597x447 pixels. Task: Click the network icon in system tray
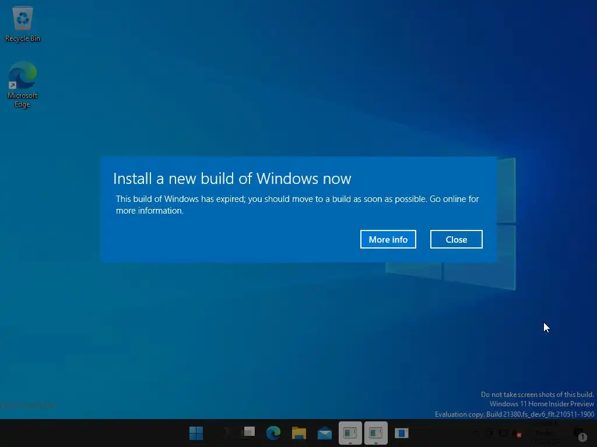tap(503, 433)
